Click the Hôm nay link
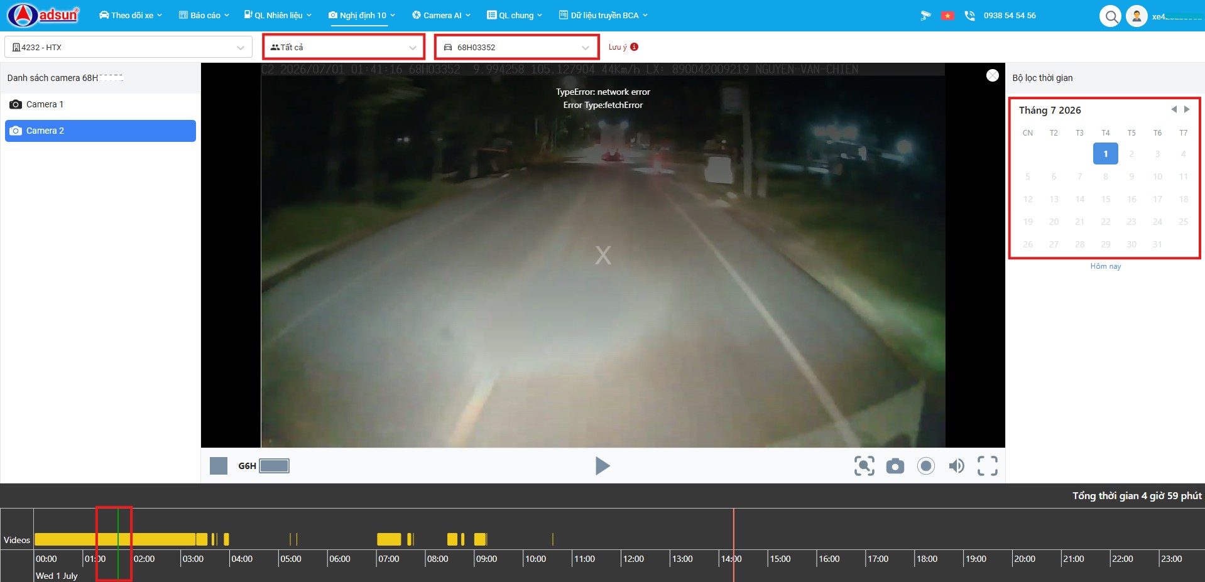The image size is (1205, 582). point(1106,266)
